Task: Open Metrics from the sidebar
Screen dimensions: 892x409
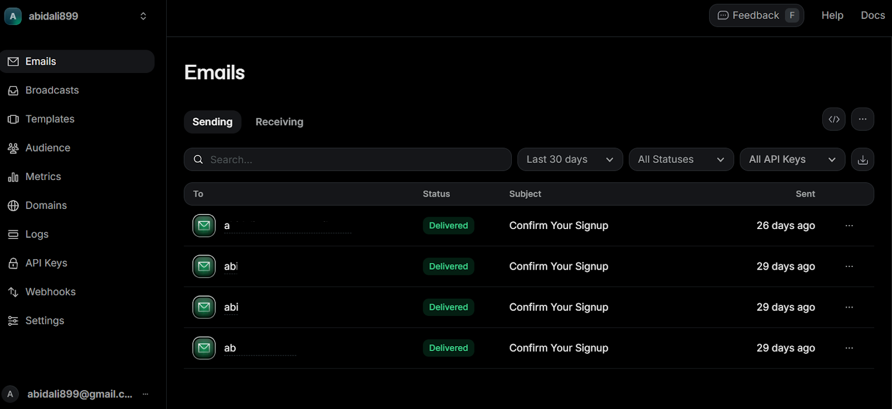Action: click(43, 177)
